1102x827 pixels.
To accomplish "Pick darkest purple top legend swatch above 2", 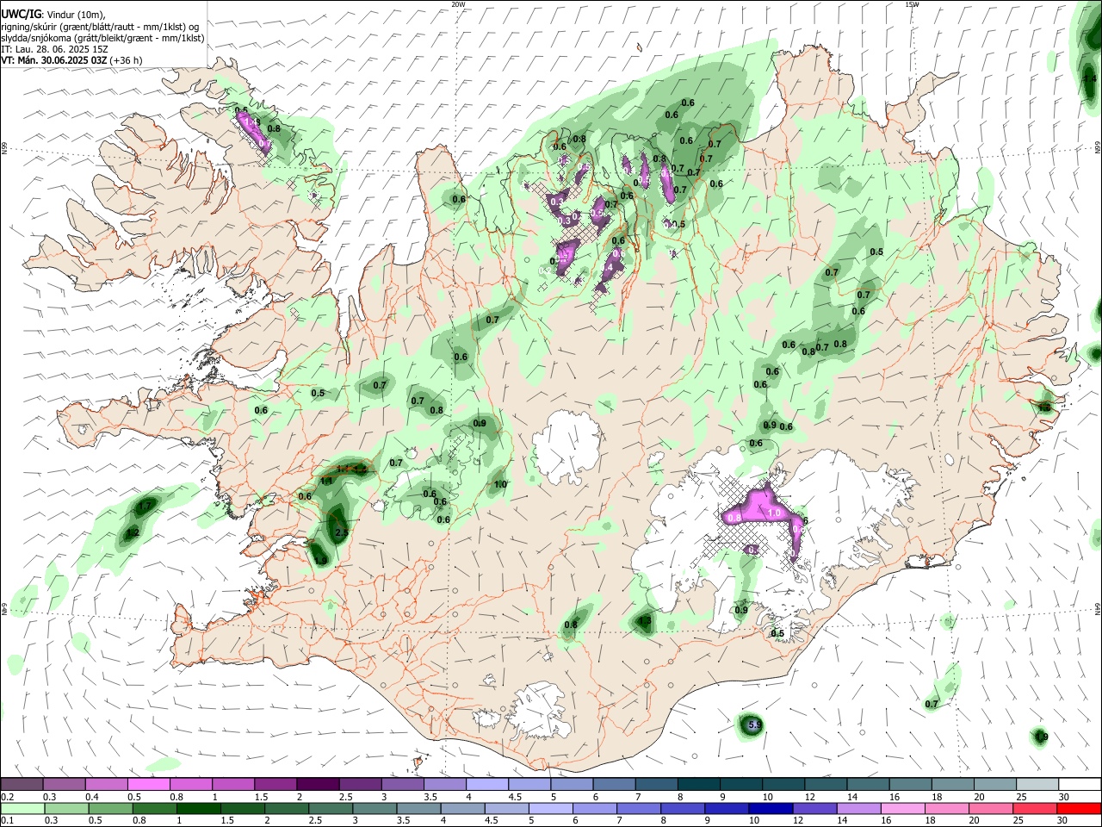I will point(318,784).
